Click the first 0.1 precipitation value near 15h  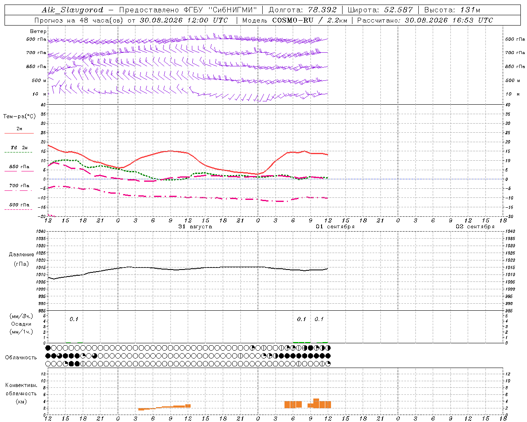tap(74, 319)
